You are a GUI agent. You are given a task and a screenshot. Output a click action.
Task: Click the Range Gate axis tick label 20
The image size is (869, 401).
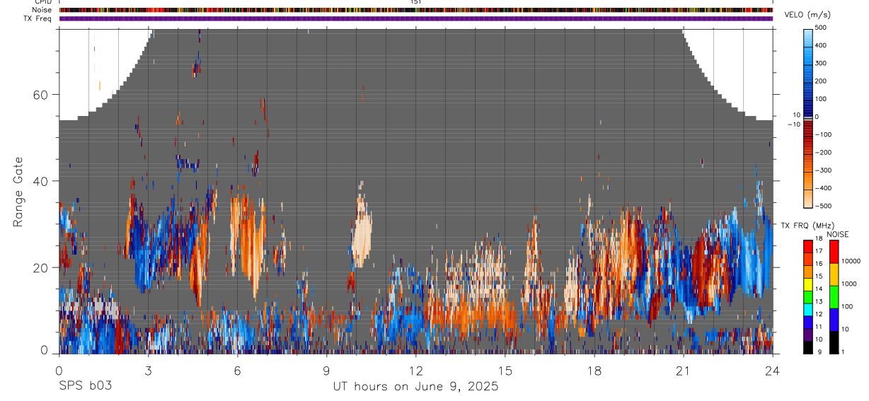click(x=42, y=267)
